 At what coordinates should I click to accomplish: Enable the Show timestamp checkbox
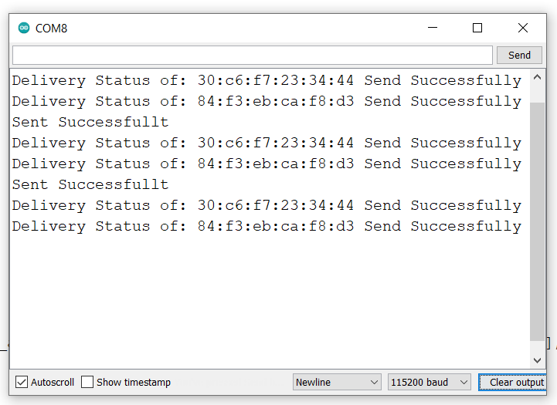(x=87, y=383)
